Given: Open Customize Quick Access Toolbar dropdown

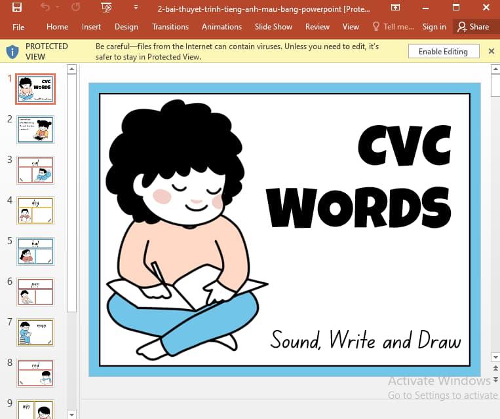Looking at the screenshot, I should [136, 7].
